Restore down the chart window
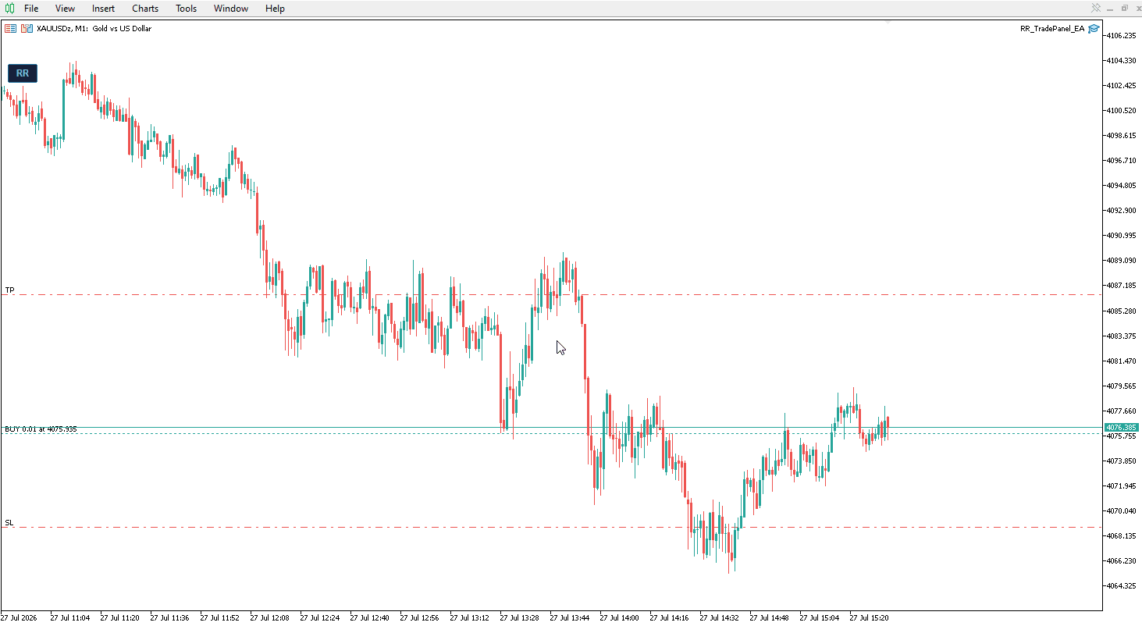 point(1125,9)
